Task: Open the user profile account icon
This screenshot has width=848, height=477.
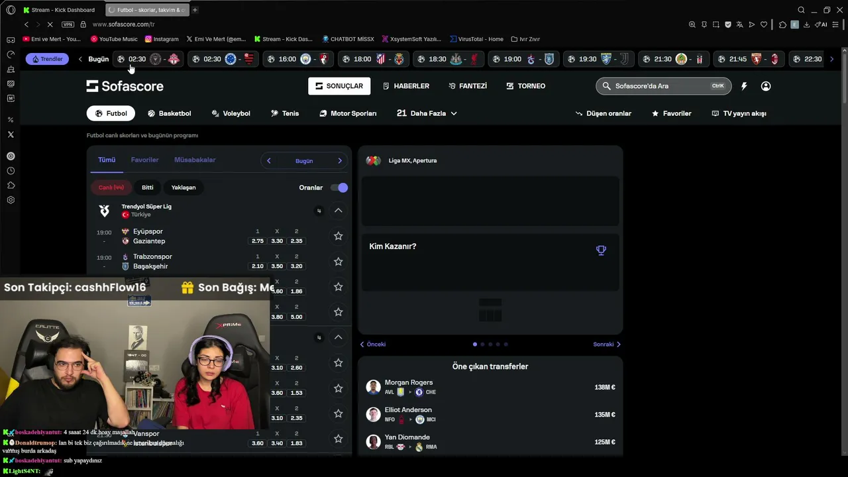Action: [x=766, y=86]
